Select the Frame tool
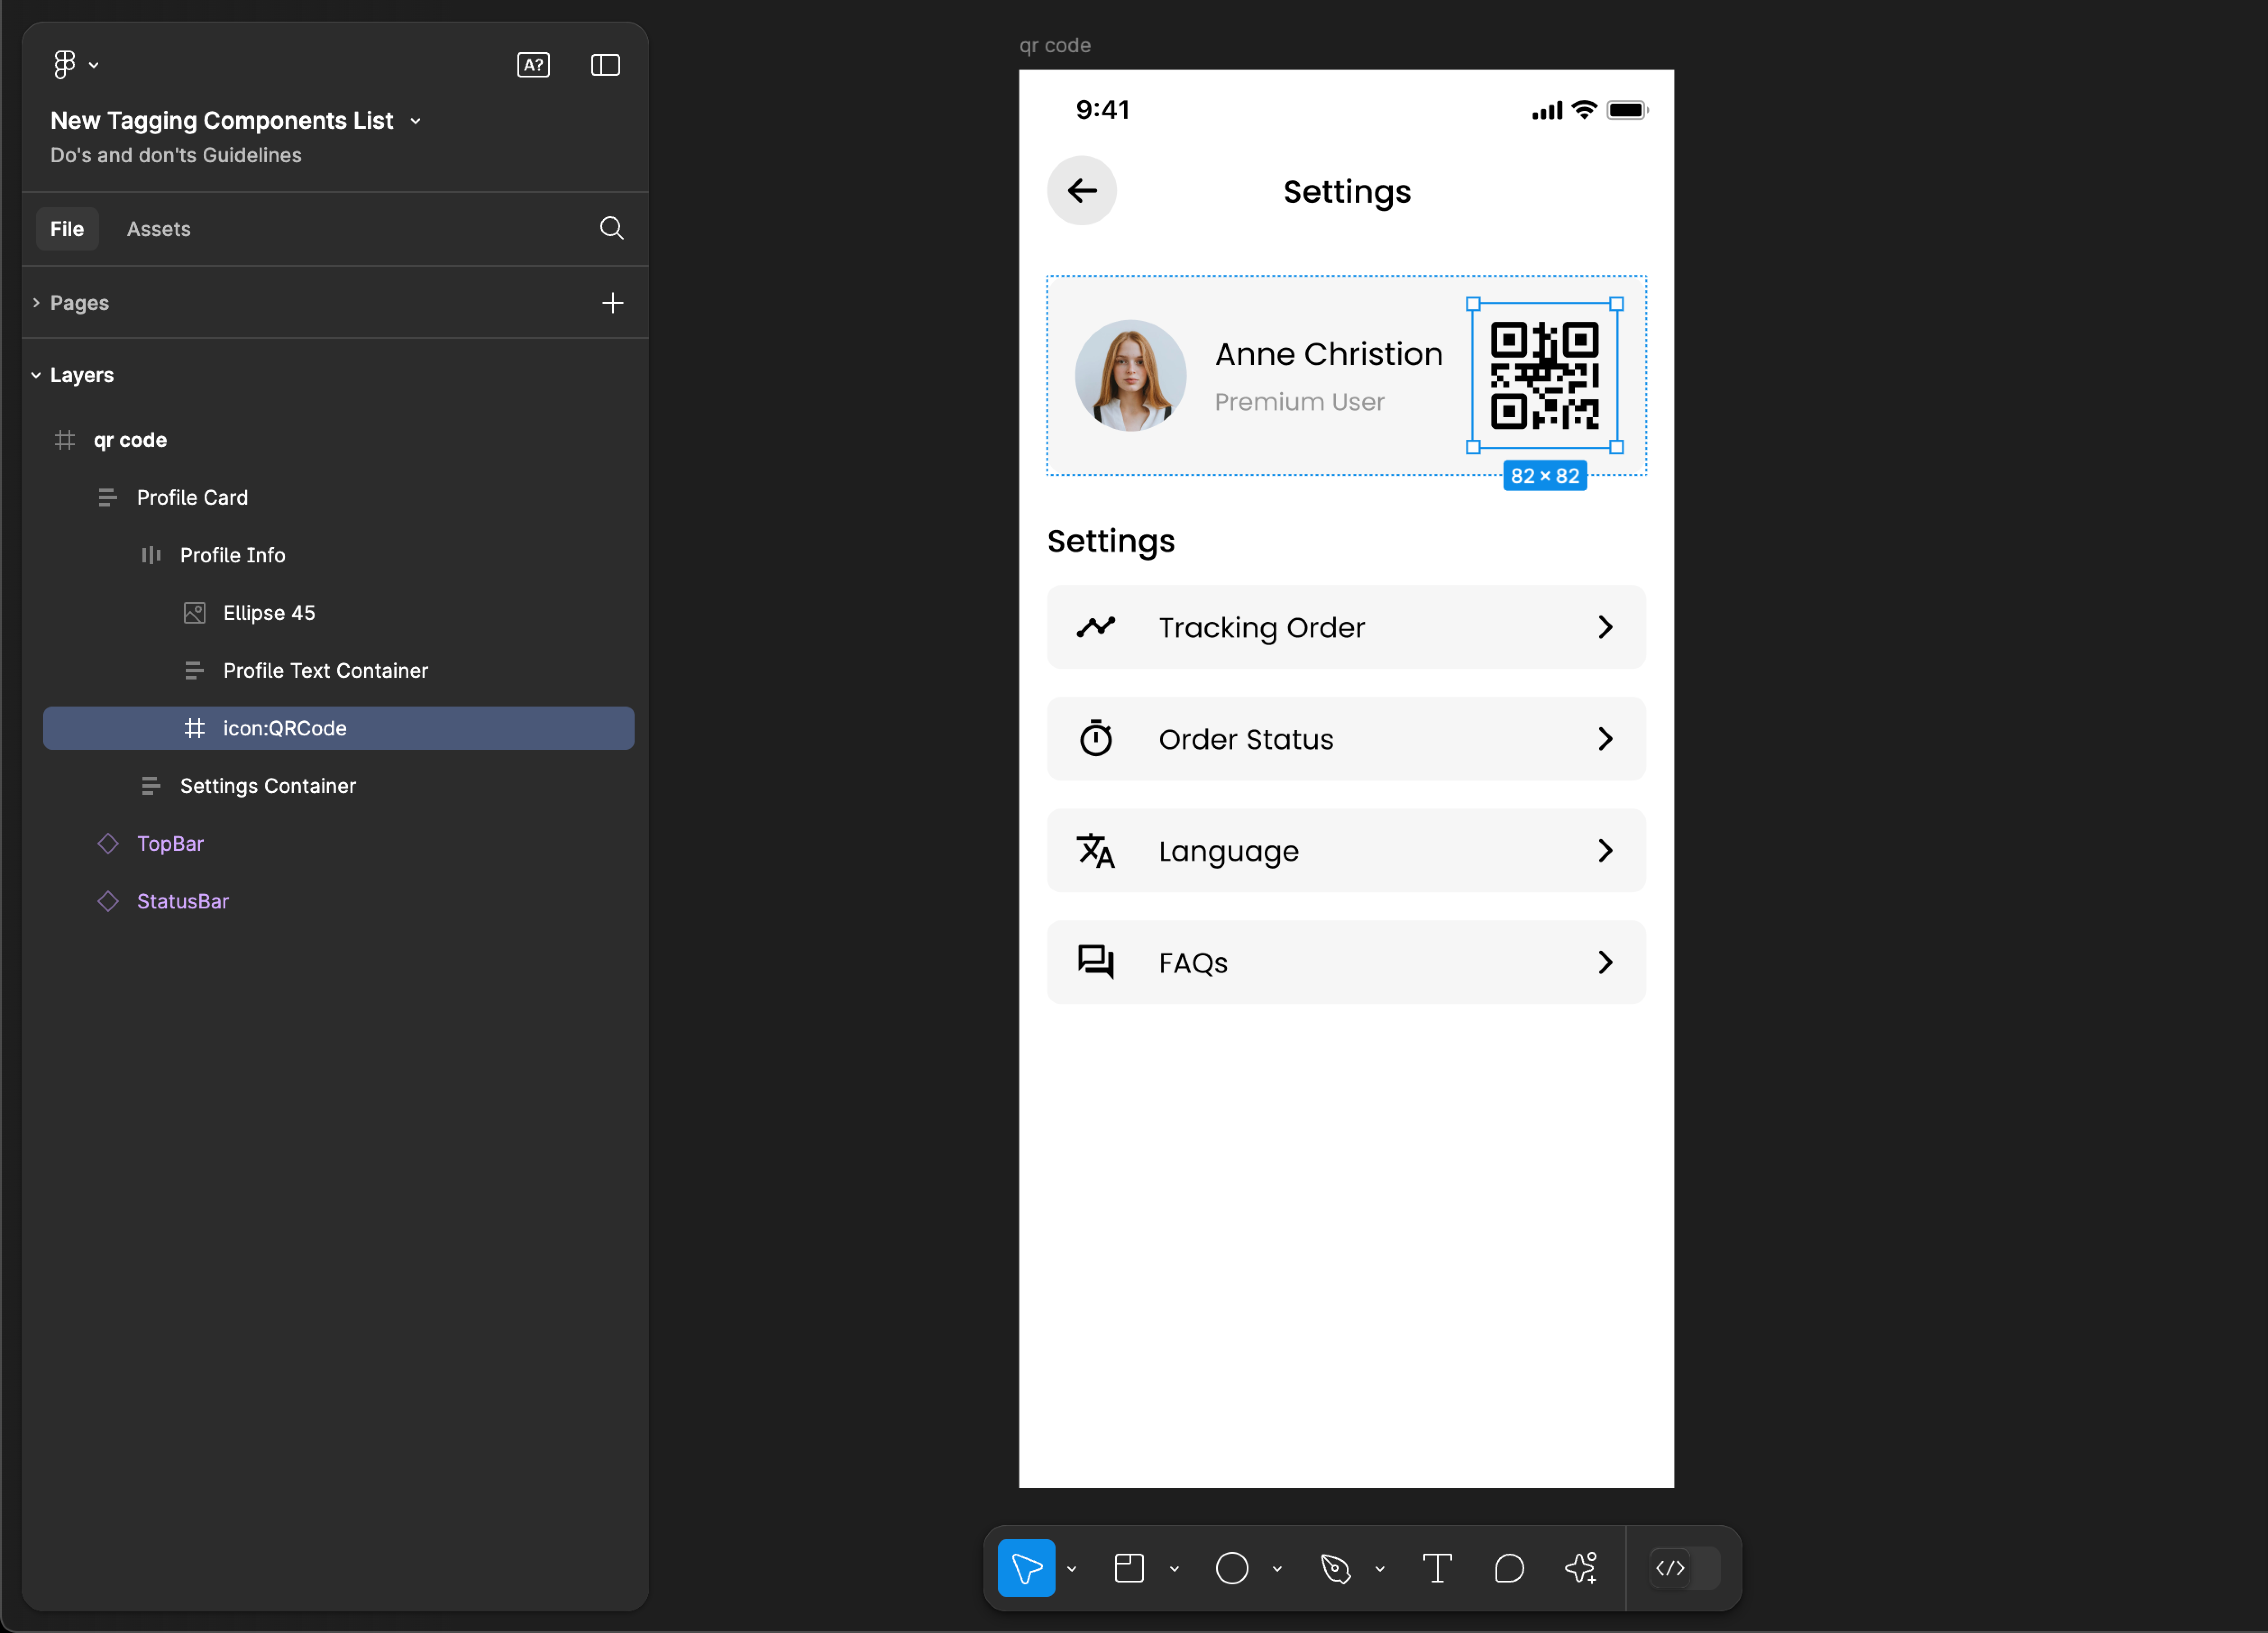Viewport: 2268px width, 1633px height. [1129, 1568]
